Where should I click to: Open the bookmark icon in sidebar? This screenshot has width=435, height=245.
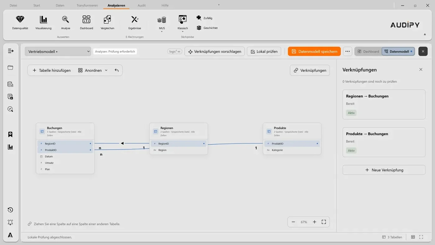pos(11,134)
